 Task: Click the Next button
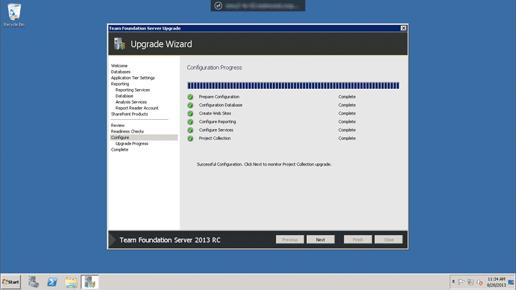321,240
